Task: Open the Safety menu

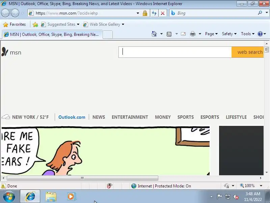Action: pos(229,34)
